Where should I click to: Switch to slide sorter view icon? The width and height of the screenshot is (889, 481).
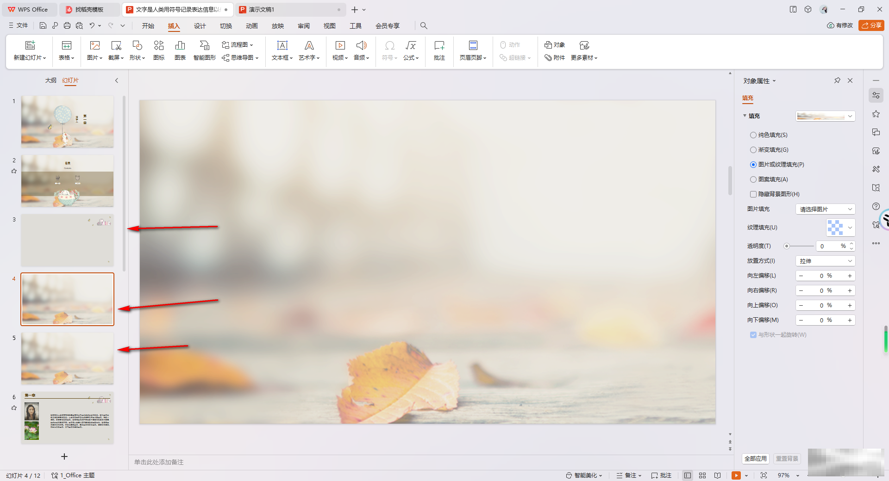pyautogui.click(x=702, y=475)
